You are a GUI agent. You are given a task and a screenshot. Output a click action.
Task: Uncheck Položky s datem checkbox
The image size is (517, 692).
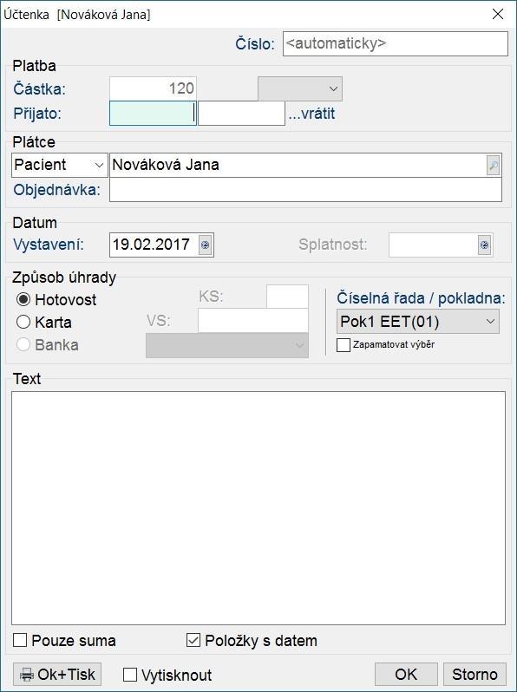(193, 640)
